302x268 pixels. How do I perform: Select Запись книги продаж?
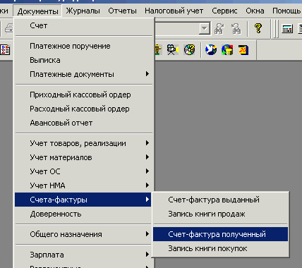[220, 214]
